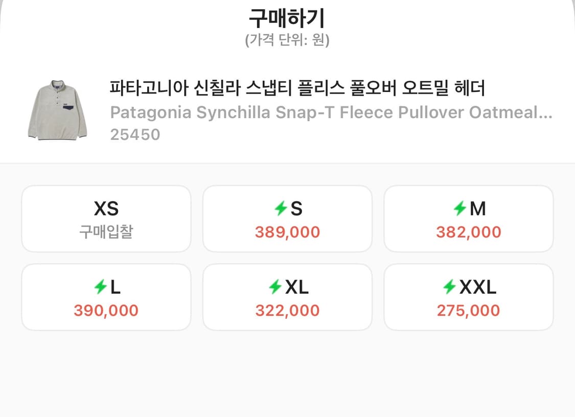
Task: Click the Patagonia fleece product thumbnail
Action: pos(57,110)
